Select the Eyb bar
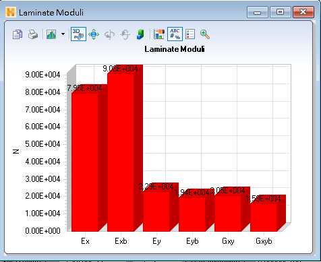The width and height of the screenshot is (321, 262). point(192,214)
